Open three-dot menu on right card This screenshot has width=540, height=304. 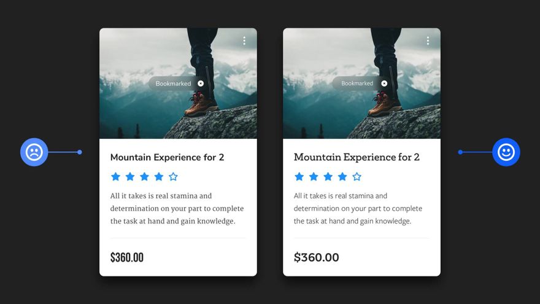pyautogui.click(x=428, y=41)
